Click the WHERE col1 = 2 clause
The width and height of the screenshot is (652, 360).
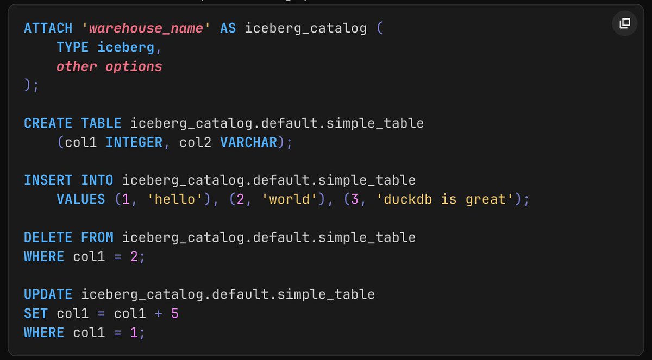[x=85, y=256]
